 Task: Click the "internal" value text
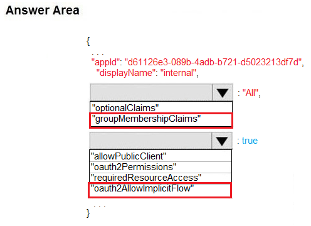coord(178,73)
